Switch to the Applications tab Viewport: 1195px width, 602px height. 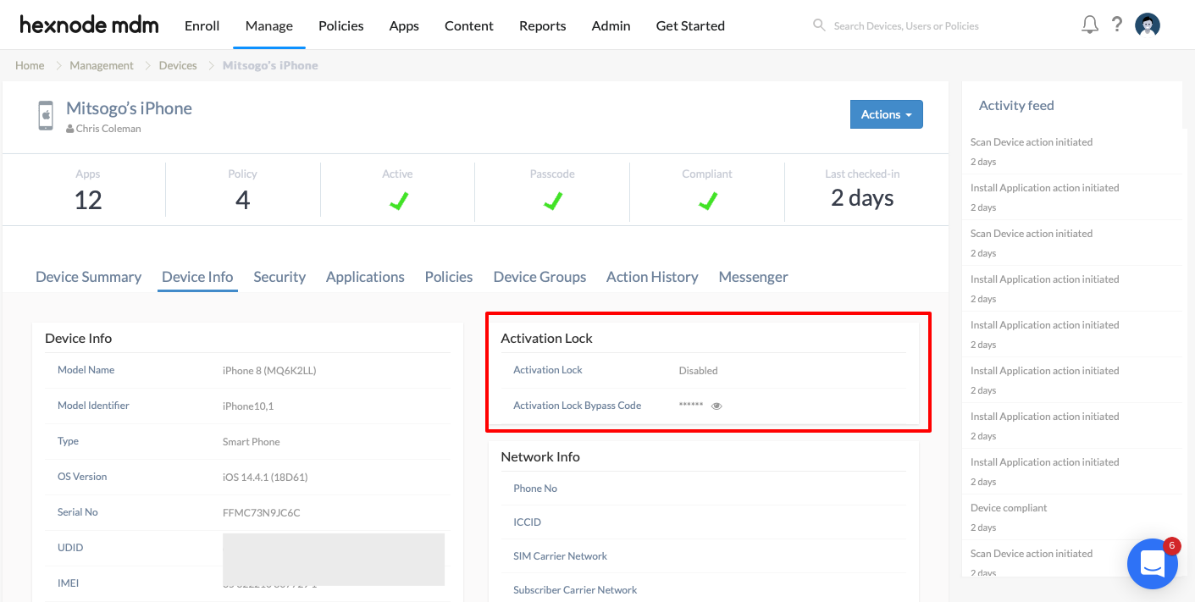tap(365, 277)
